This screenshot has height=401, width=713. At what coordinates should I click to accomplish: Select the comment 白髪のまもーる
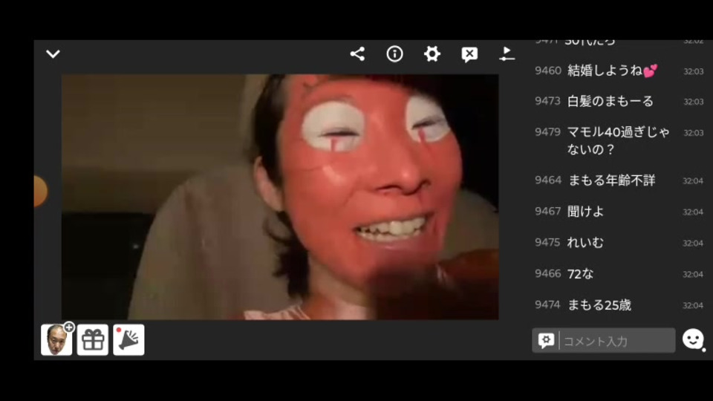(x=611, y=101)
